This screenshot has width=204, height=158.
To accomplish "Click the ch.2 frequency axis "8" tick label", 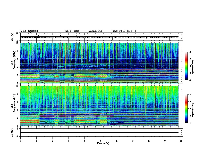I will point(18,94).
